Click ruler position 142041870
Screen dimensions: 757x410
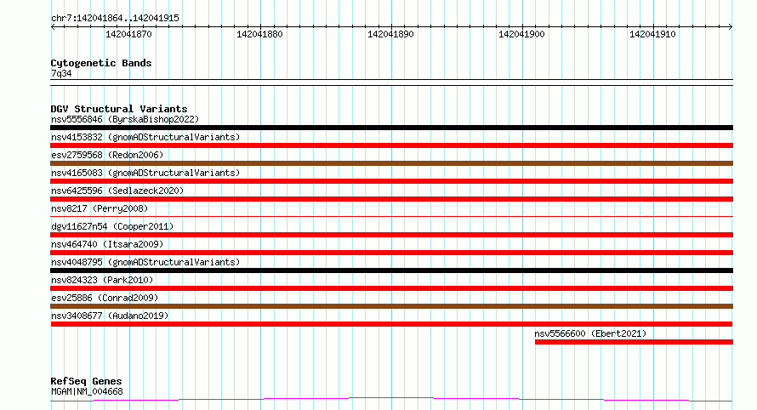tap(129, 34)
